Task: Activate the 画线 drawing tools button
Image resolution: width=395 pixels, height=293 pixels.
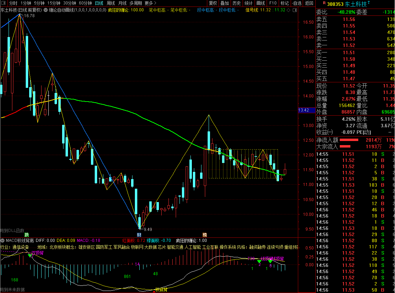Action: coord(260,3)
